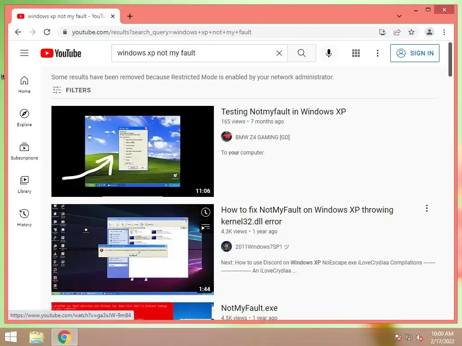Click the SIGN IN button

click(x=415, y=53)
